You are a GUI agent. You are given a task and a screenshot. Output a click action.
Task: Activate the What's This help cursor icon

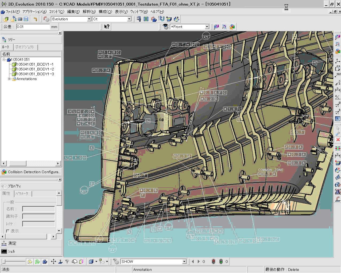(107, 26)
